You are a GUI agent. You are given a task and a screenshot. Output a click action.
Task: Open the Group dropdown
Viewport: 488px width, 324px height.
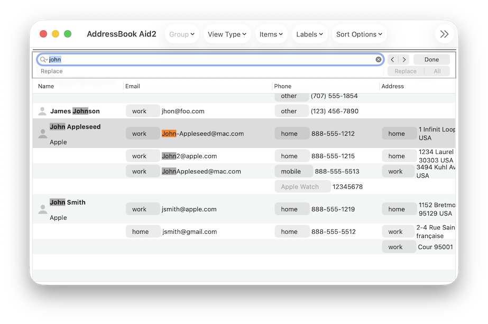click(182, 34)
